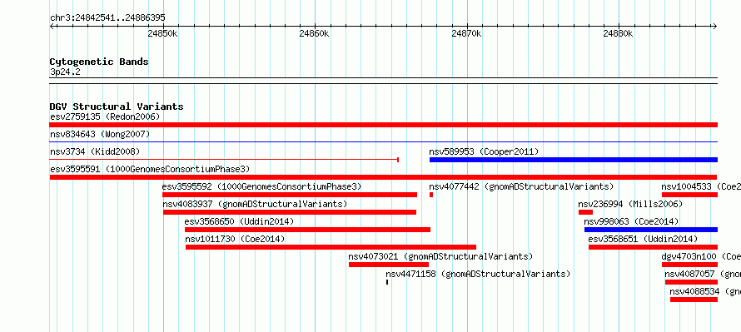Select the nsv4087057 red bar
This screenshot has width=741, height=332.
pos(691,282)
